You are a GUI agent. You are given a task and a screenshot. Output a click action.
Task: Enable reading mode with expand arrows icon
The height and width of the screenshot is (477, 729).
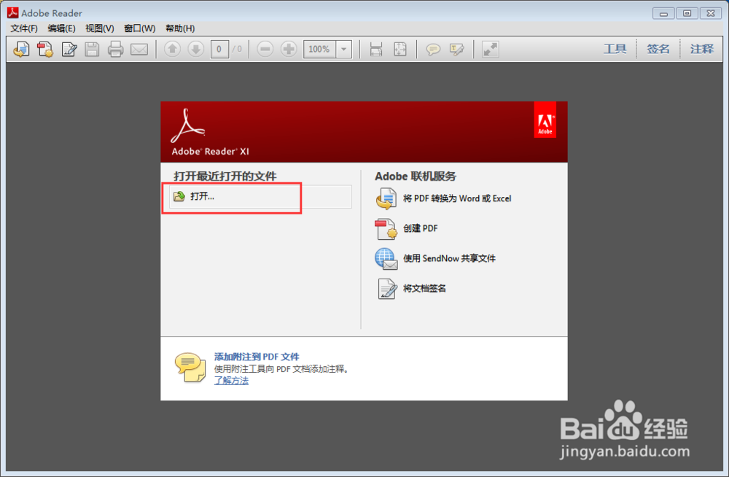[x=489, y=49]
